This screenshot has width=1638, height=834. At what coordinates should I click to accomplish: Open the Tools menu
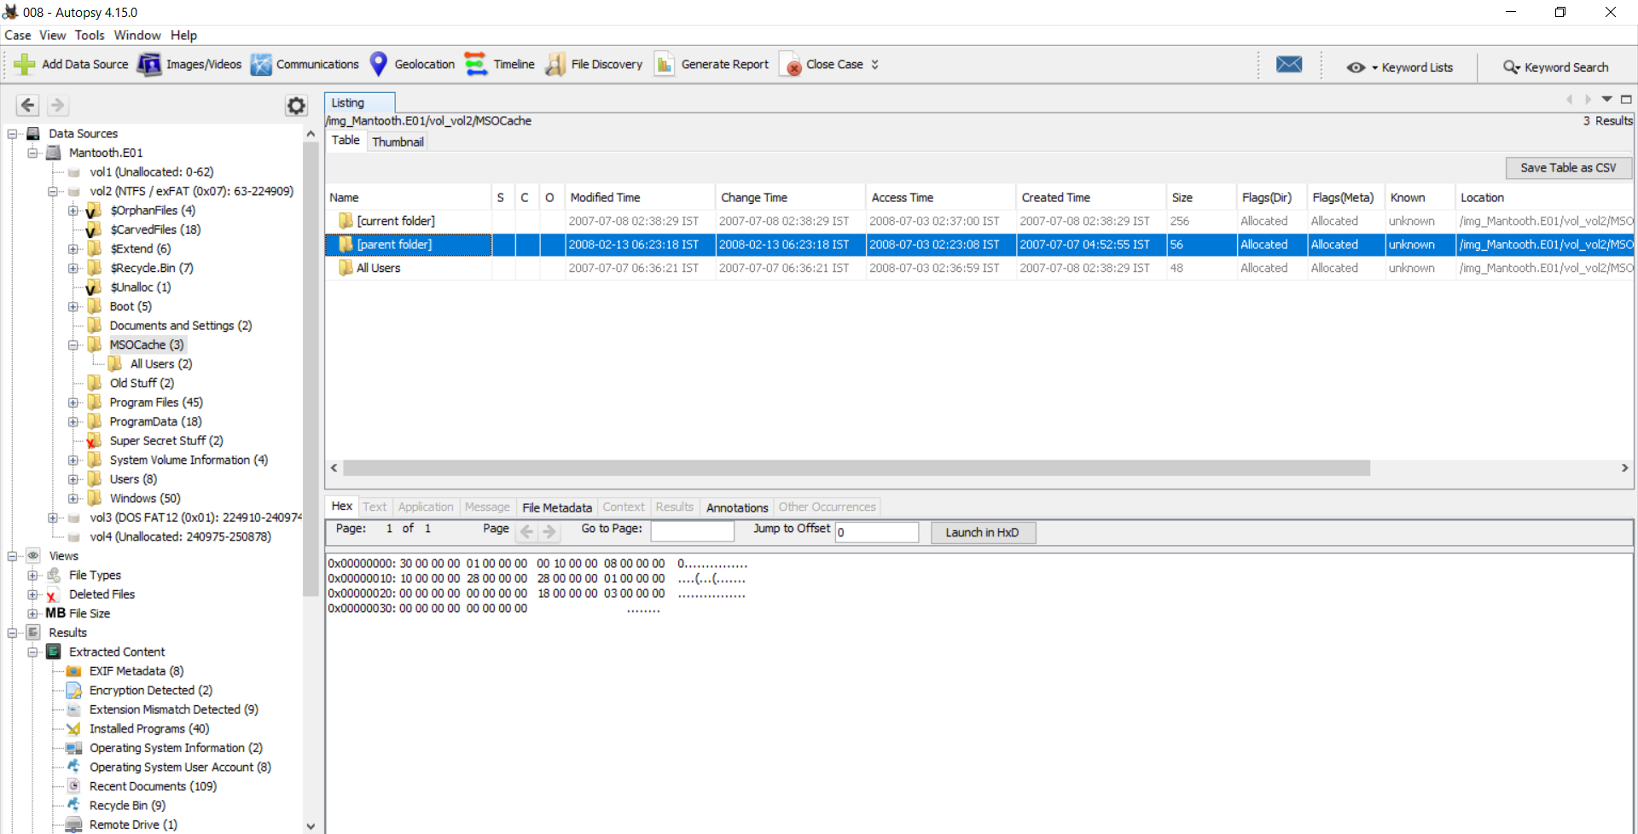coord(90,35)
